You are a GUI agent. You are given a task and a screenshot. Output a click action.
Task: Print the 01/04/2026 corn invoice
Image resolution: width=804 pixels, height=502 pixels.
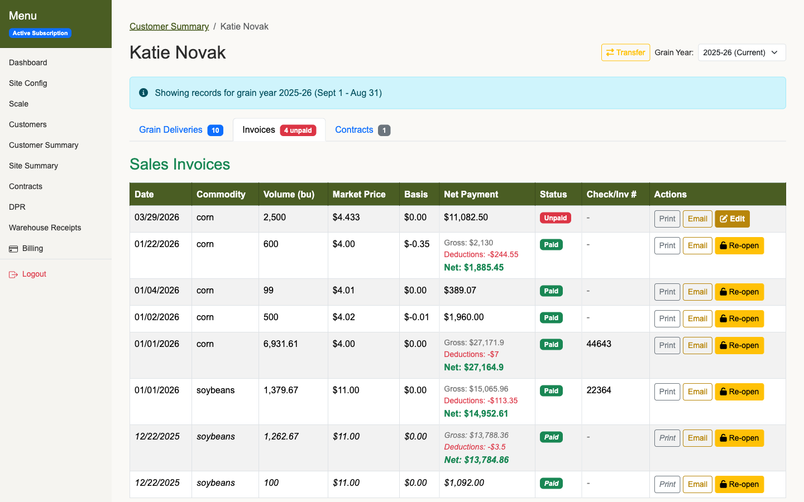(x=667, y=292)
